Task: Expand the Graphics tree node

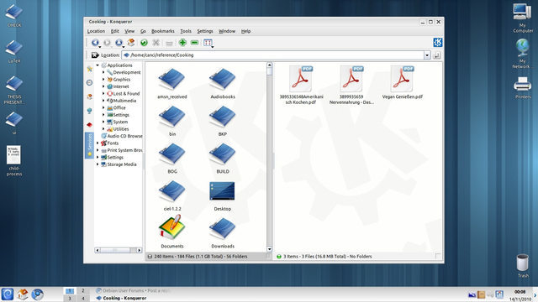Action: point(103,79)
